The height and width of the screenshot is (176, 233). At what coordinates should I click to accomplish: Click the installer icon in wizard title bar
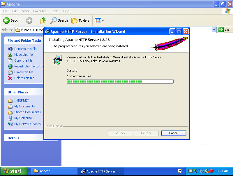click(47, 32)
